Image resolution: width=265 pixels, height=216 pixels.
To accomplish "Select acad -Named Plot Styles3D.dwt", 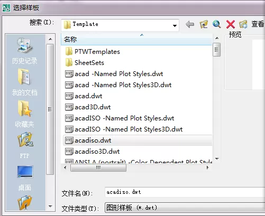I will [123, 85].
